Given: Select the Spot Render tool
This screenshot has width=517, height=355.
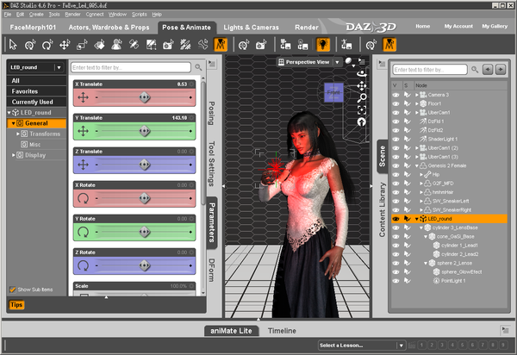Looking at the screenshot, I should [168, 45].
